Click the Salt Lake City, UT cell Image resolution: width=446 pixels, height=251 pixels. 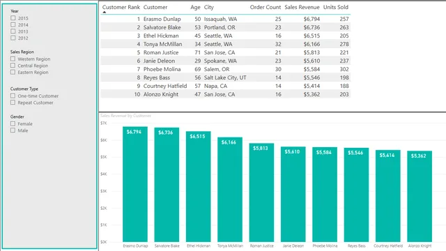pyautogui.click(x=225, y=77)
